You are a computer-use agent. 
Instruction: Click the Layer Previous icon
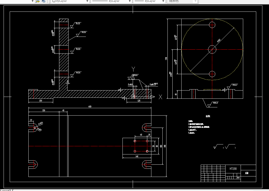point(43,1)
